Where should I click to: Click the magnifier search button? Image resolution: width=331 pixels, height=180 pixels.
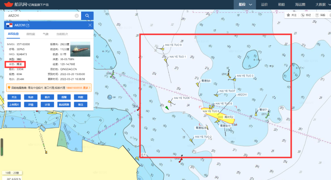coord(87,16)
